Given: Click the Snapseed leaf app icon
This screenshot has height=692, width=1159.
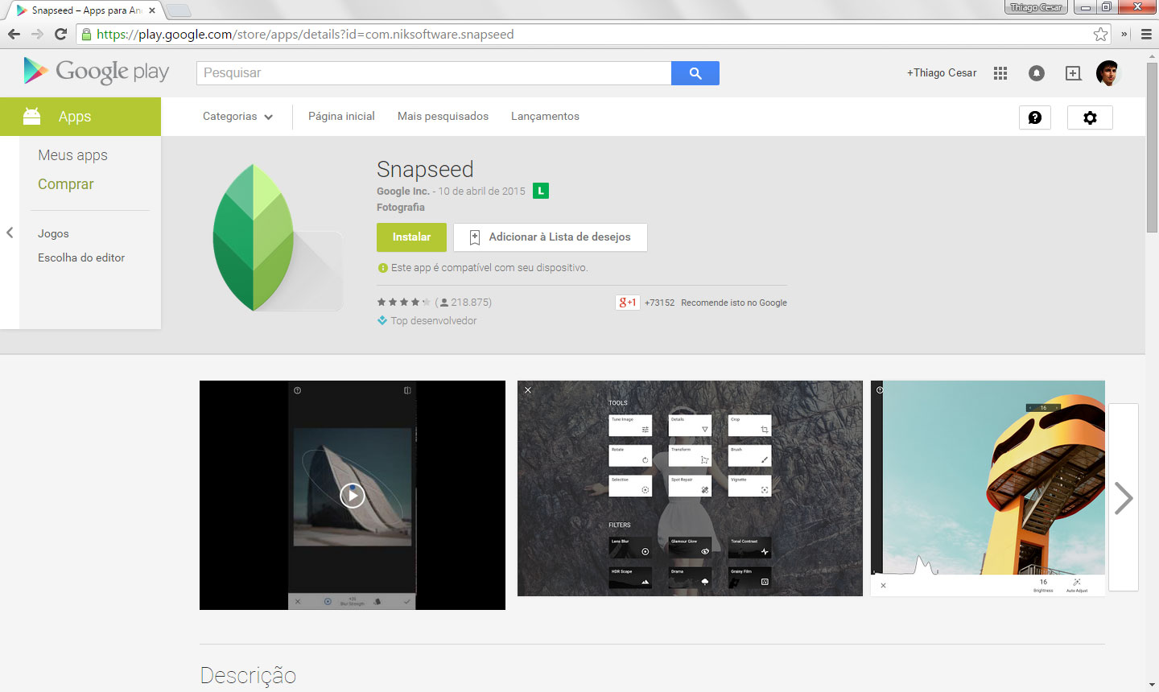Looking at the screenshot, I should tap(278, 237).
